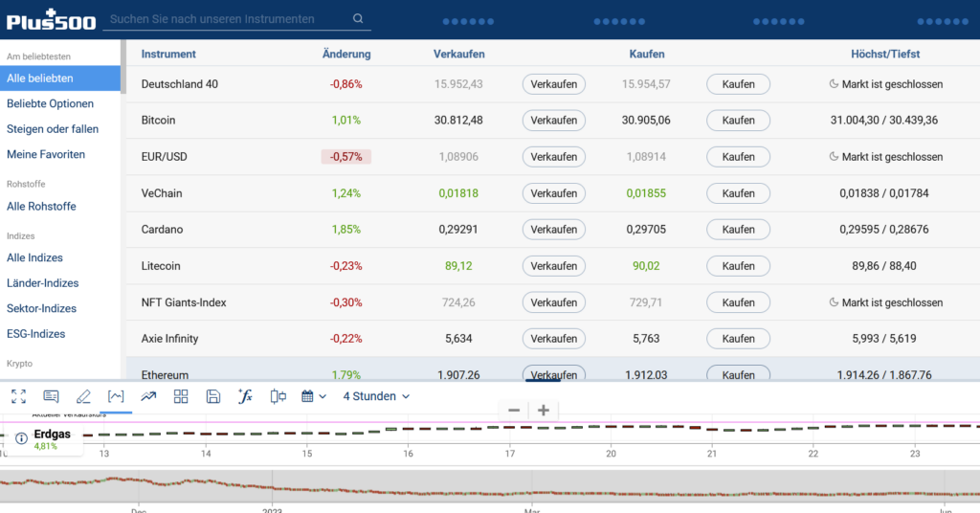The width and height of the screenshot is (980, 513).
Task: Open Beliebte Optionen in the sidebar
Action: coord(50,103)
